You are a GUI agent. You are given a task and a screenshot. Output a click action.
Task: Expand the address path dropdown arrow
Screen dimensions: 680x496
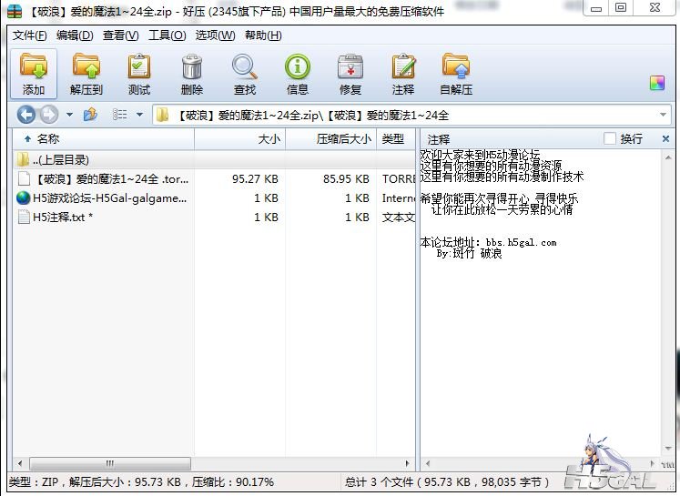pyautogui.click(x=664, y=115)
